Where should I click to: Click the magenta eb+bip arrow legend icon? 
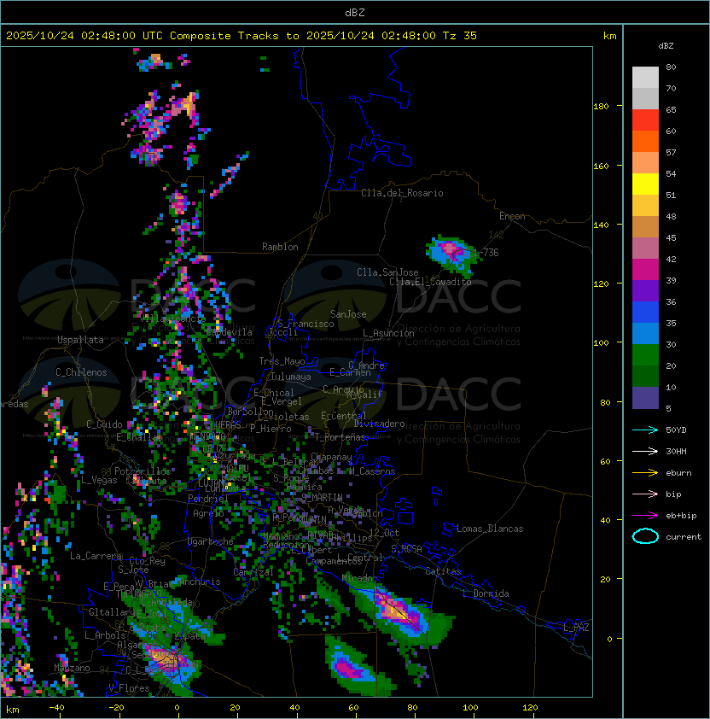click(645, 516)
